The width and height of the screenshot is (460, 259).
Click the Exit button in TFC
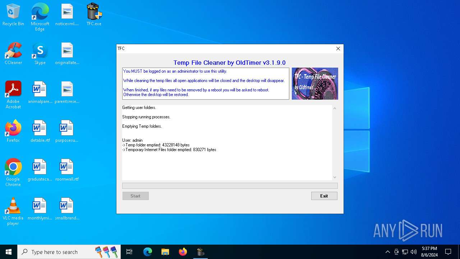[324, 196]
